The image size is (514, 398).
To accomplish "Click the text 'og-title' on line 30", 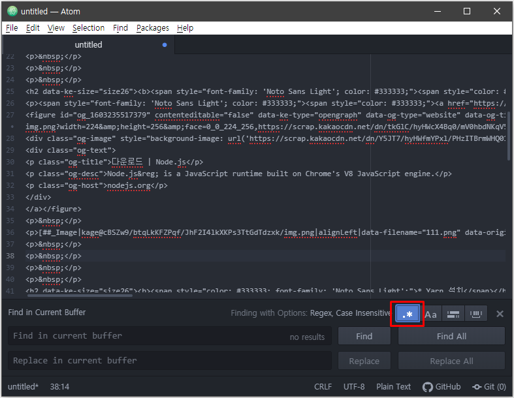I will click(x=86, y=162).
